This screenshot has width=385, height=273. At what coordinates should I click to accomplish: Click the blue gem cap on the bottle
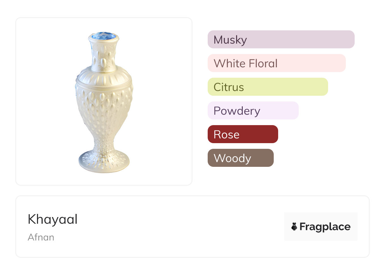pos(104,36)
